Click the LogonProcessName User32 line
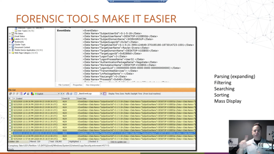Screen dimensions: 274x154 pyautogui.click(x=114, y=59)
